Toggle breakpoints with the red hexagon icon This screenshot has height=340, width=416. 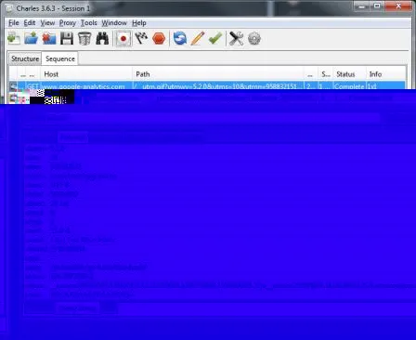pos(159,38)
